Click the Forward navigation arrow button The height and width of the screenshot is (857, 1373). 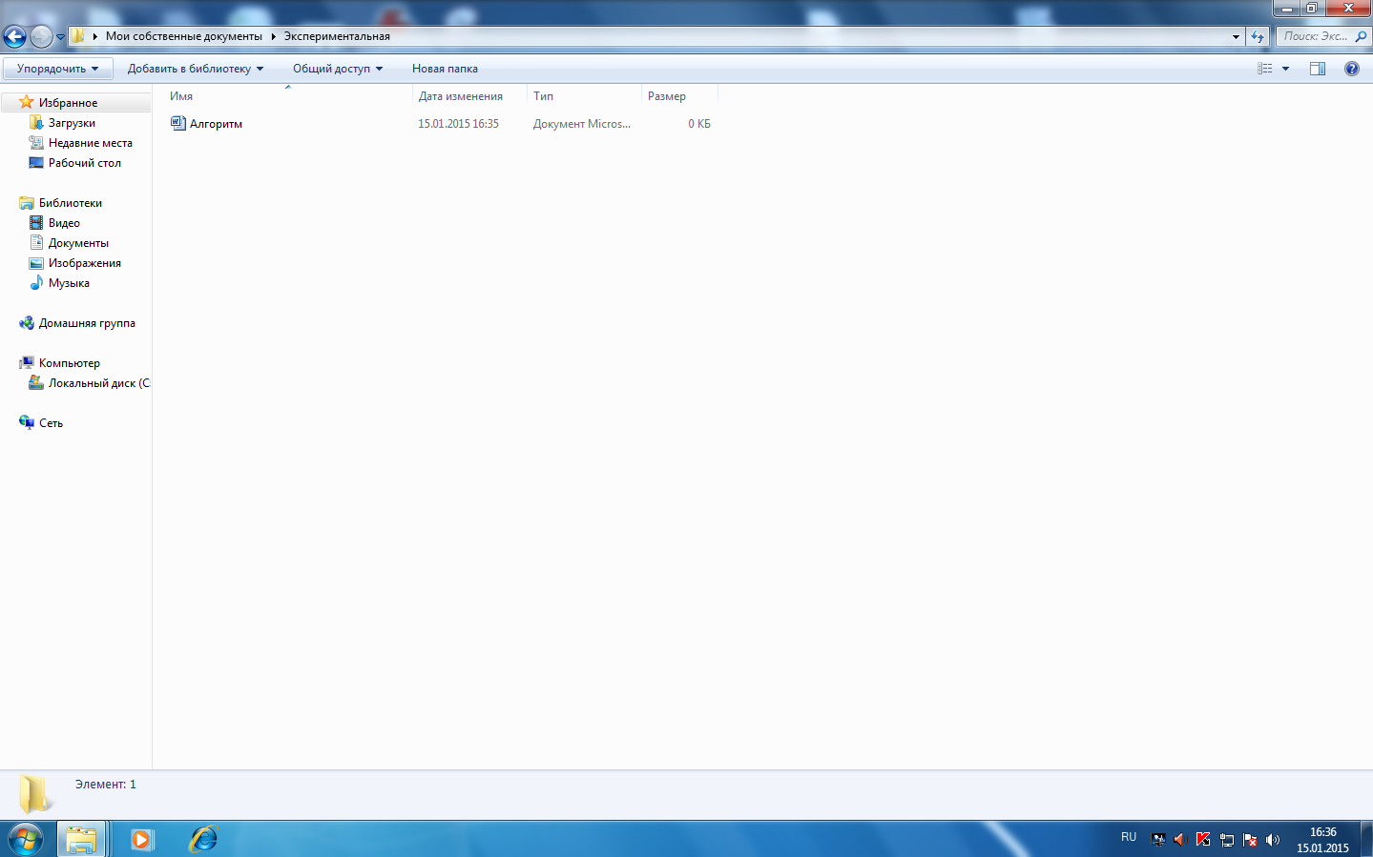41,37
